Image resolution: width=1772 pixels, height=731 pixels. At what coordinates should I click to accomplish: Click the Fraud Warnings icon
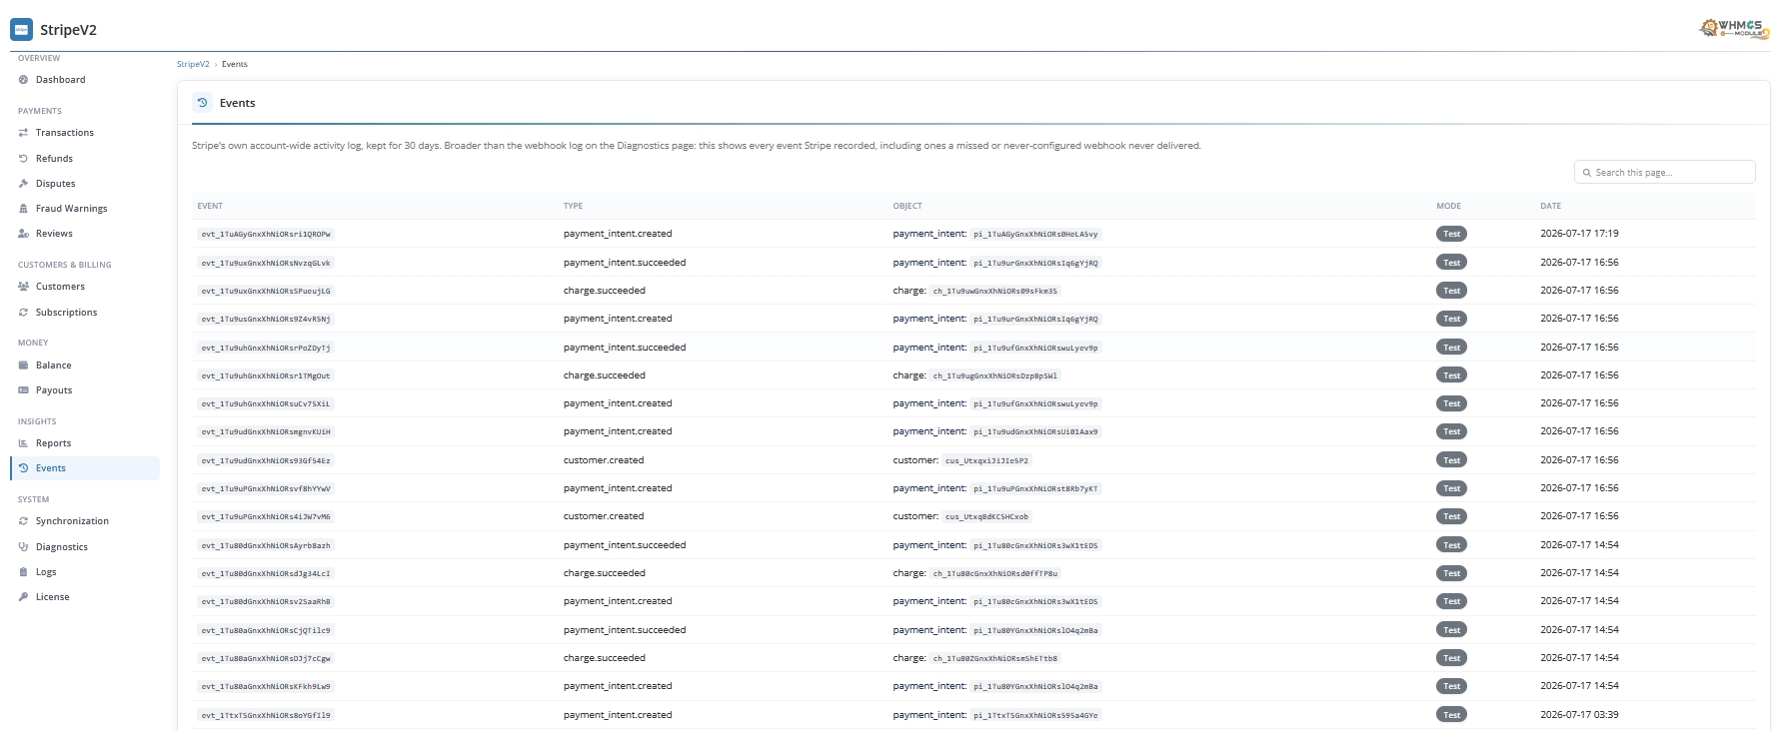click(23, 209)
